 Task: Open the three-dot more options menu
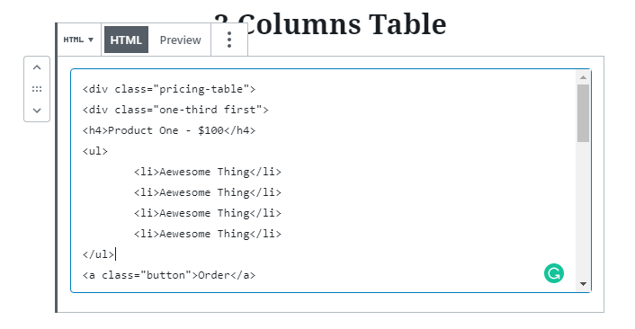(x=229, y=40)
